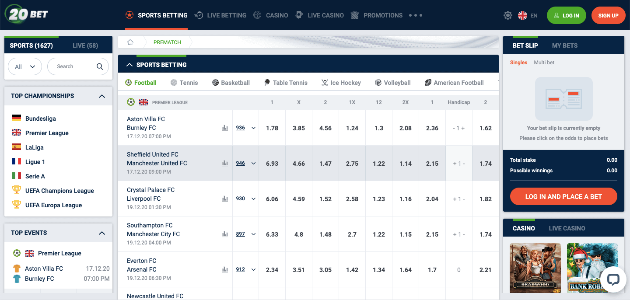Open Live Betting in top navigation
630x300 pixels.
(x=220, y=15)
